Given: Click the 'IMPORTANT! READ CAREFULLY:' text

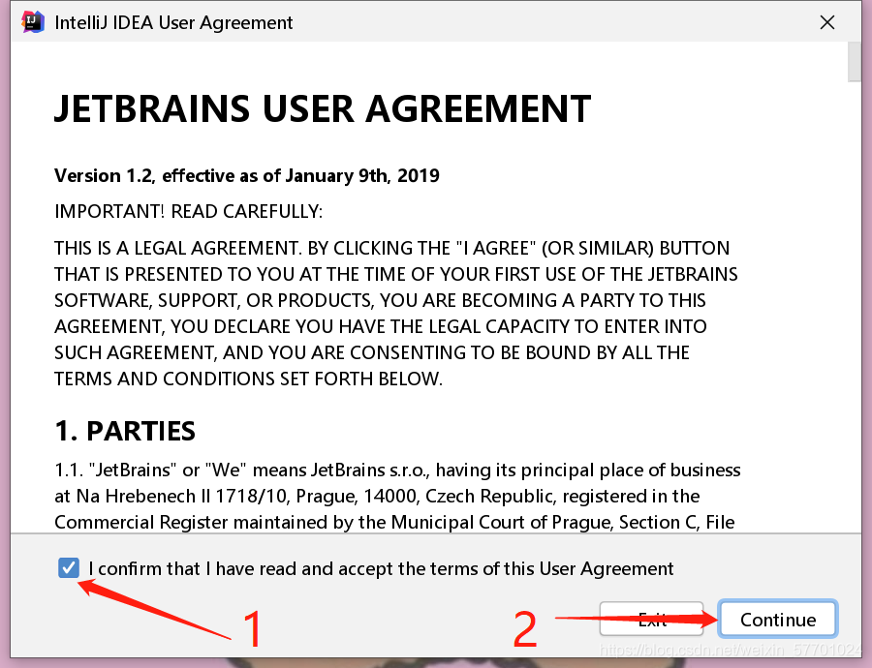Looking at the screenshot, I should 188,212.
